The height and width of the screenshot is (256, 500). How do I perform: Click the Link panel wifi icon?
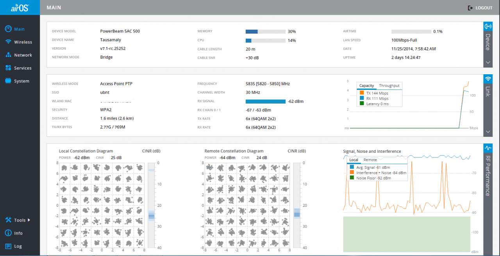488,79
